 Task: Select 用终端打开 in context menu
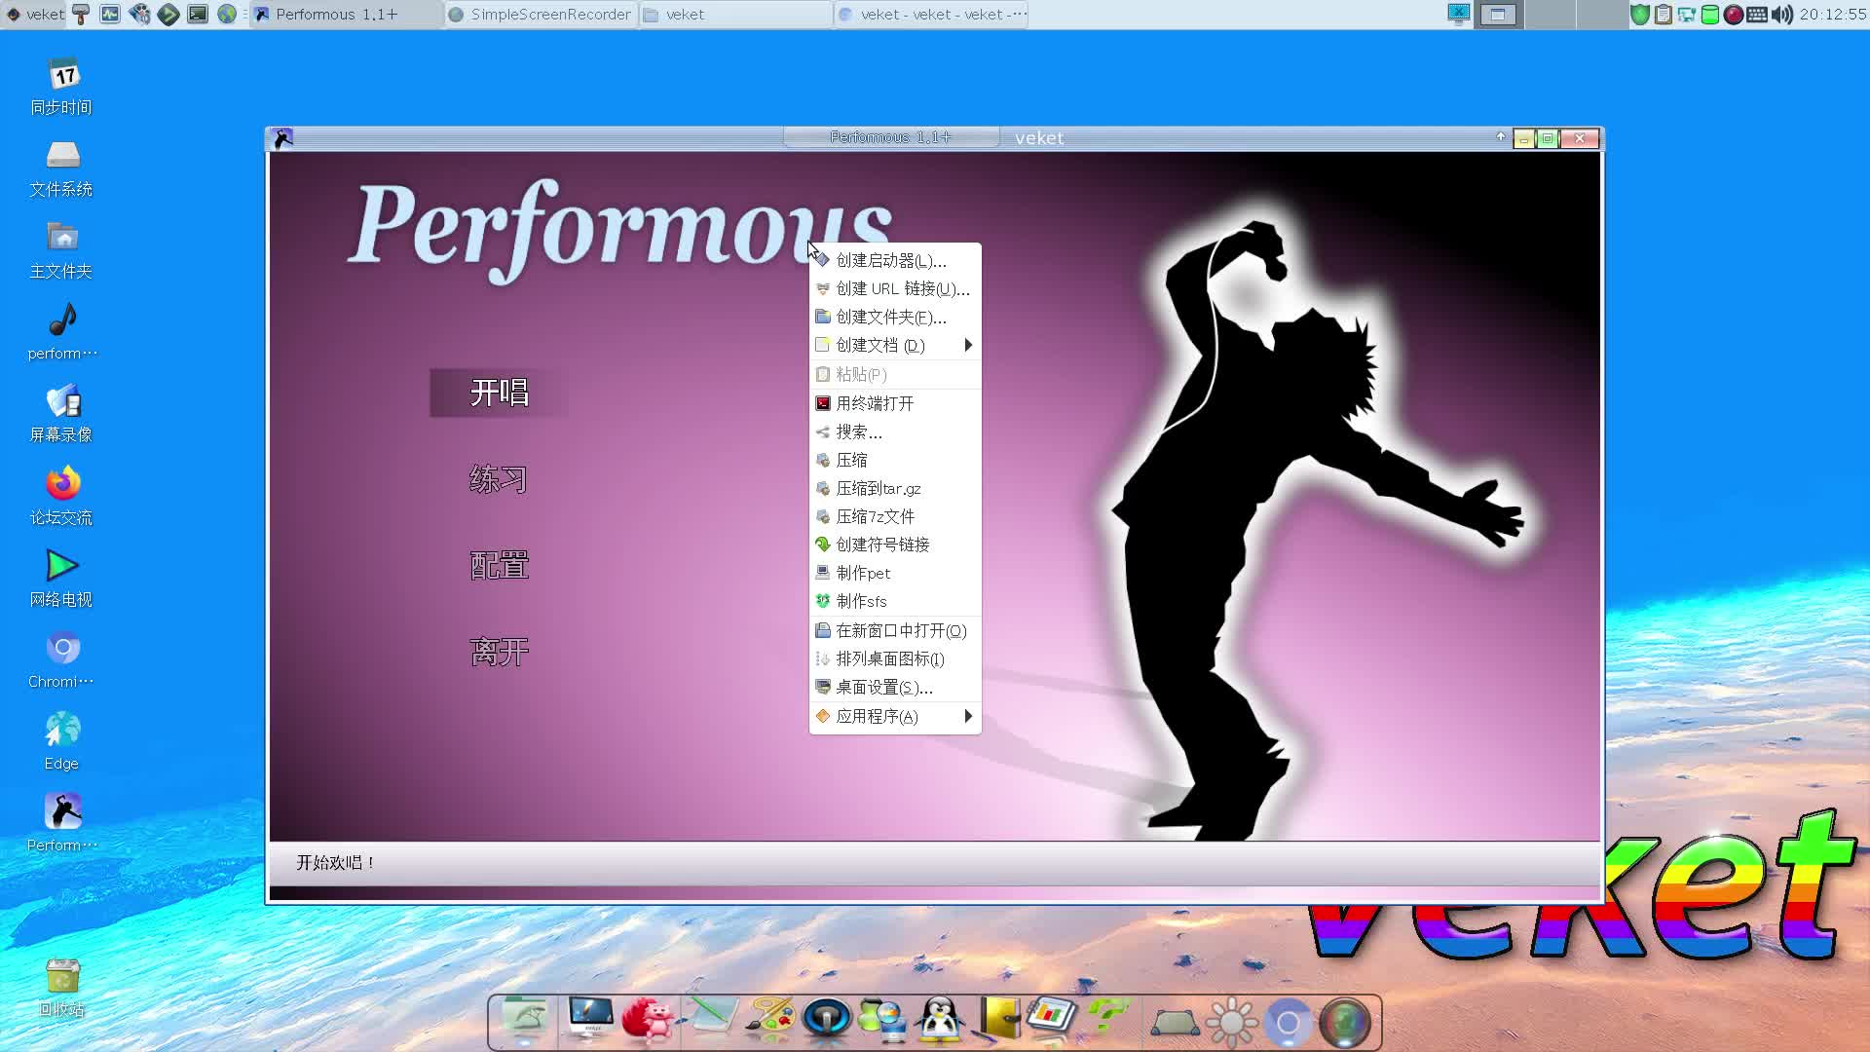click(895, 403)
